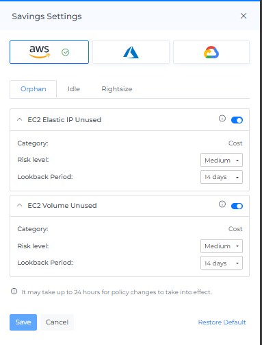Switch to the Orphan tab
This screenshot has width=262, height=345.
[34, 89]
